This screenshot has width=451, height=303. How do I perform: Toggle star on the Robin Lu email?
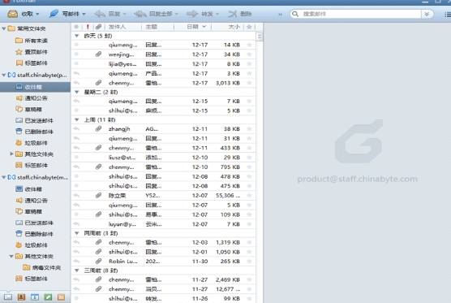click(249, 262)
